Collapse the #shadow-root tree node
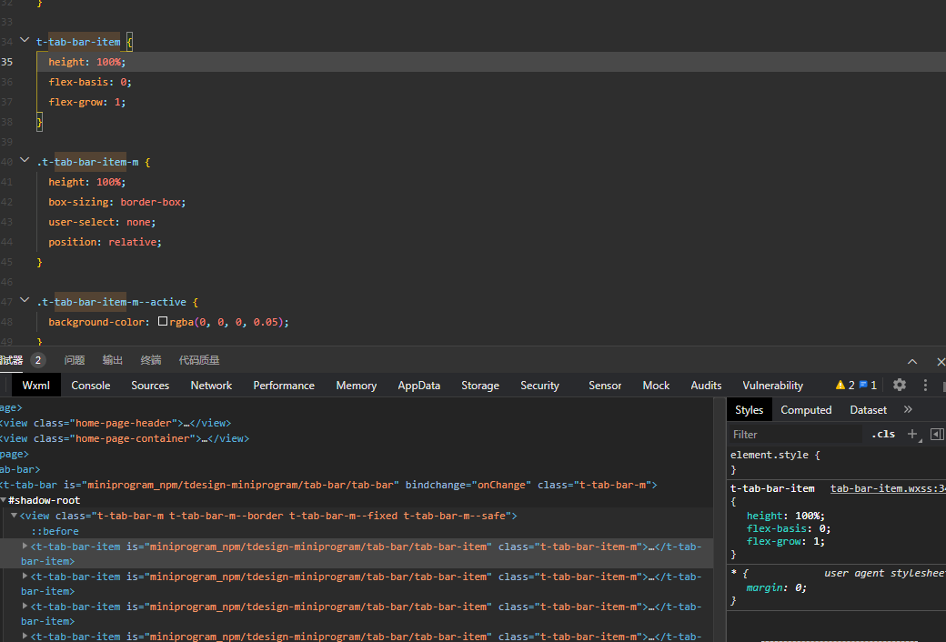The image size is (946, 642). point(4,500)
